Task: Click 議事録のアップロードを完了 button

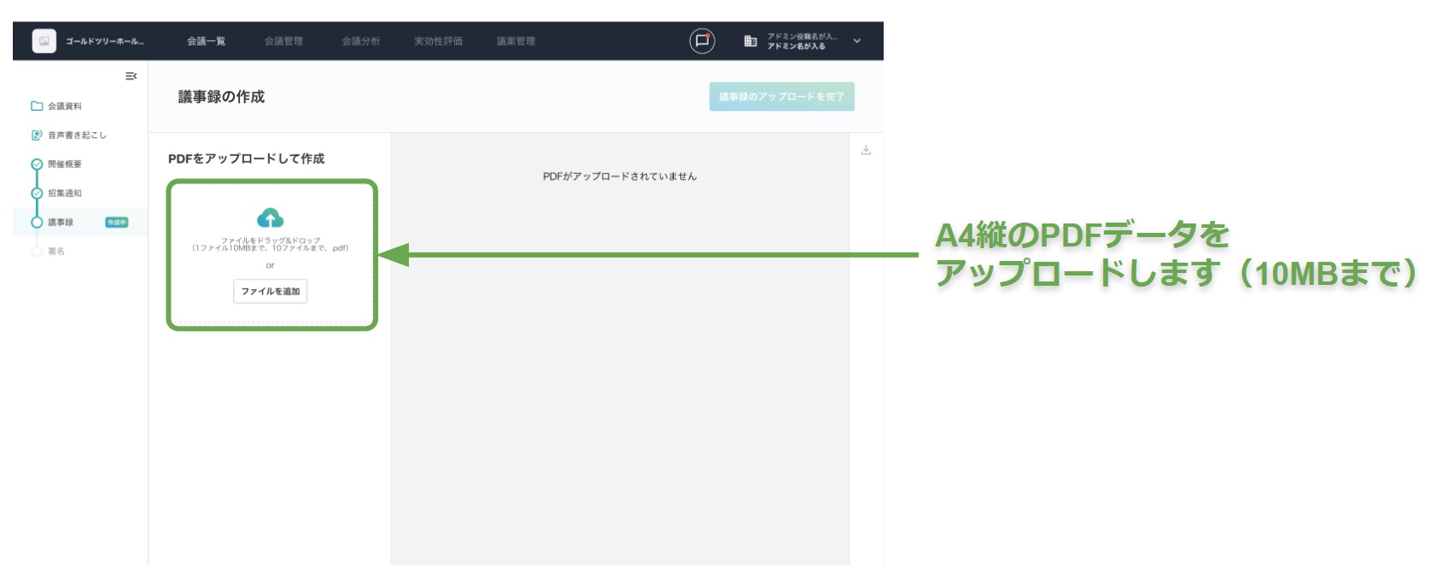Action: coord(781,96)
